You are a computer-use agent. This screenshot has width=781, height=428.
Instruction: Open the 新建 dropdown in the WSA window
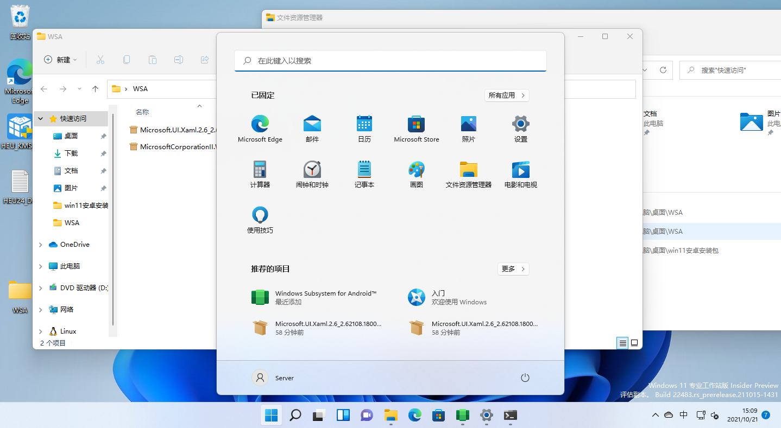tap(60, 60)
